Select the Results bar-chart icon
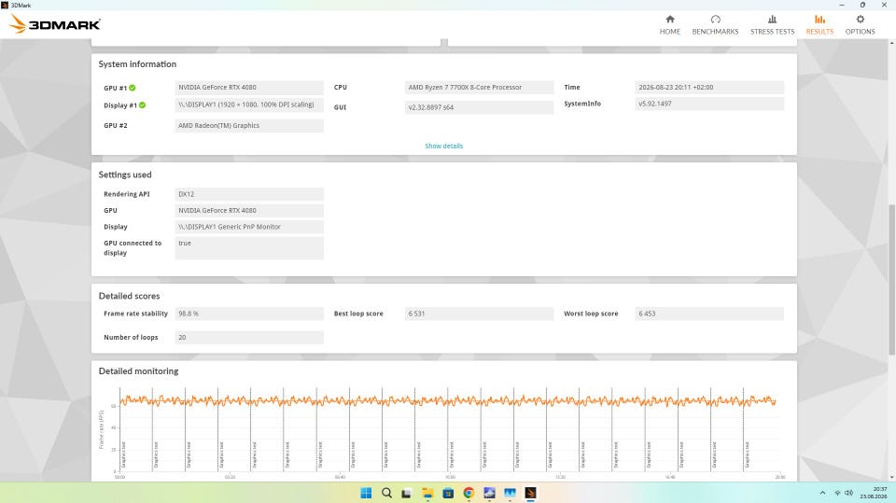 (x=819, y=20)
